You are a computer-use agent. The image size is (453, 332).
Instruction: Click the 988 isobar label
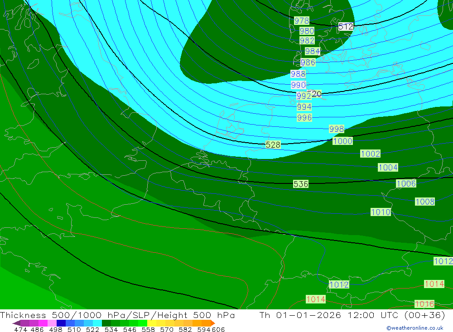click(298, 74)
